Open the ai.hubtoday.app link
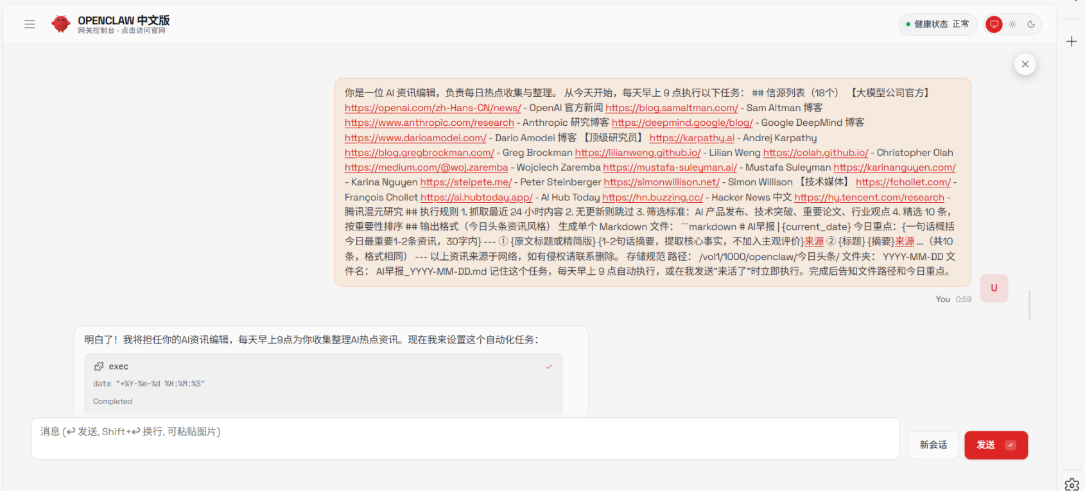This screenshot has width=1085, height=491. point(477,198)
